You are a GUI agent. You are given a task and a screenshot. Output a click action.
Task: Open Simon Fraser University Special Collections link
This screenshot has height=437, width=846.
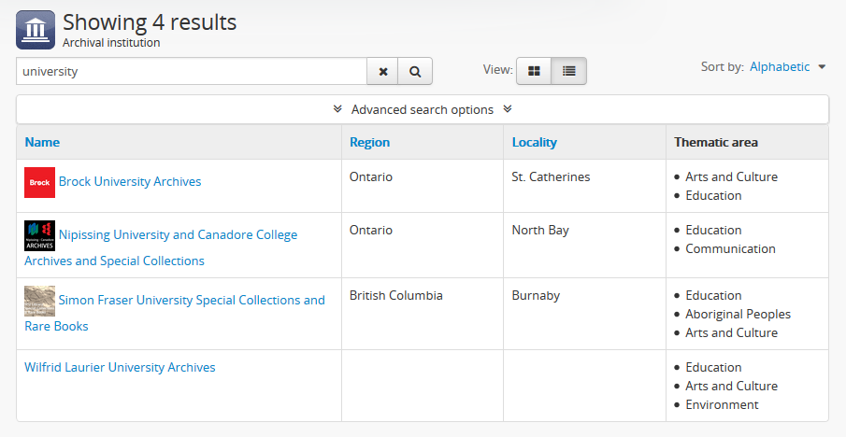tap(192, 300)
